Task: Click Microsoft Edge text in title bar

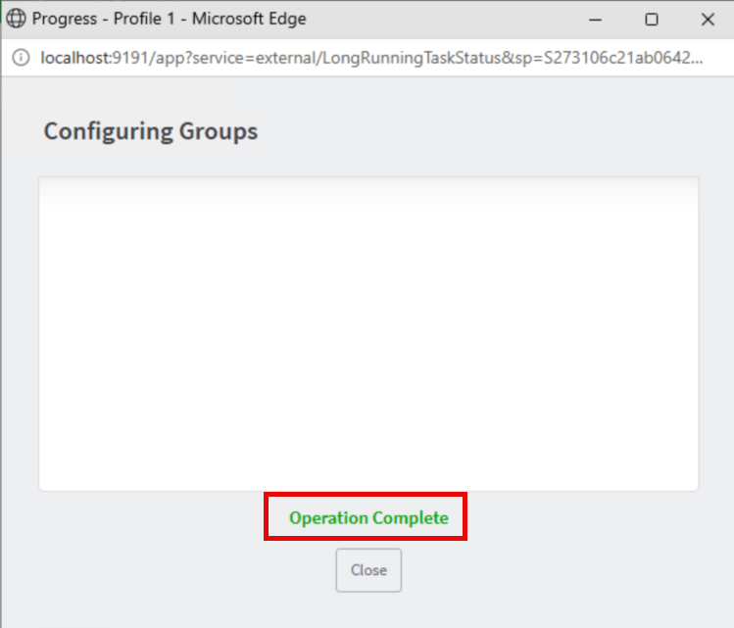Action: [x=249, y=19]
